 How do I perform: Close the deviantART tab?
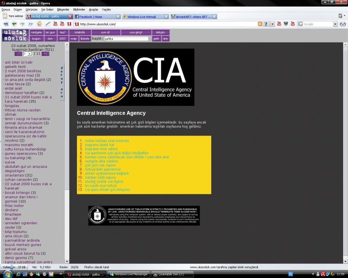tap(214, 16)
